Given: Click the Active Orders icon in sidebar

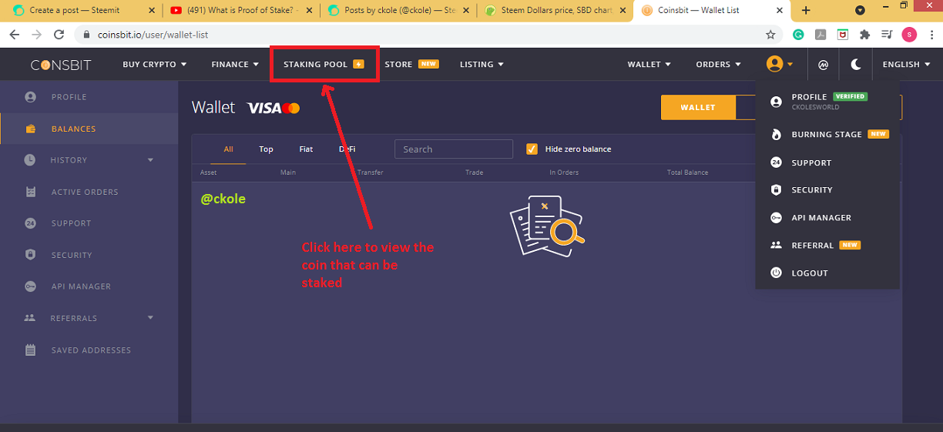Looking at the screenshot, I should point(31,192).
